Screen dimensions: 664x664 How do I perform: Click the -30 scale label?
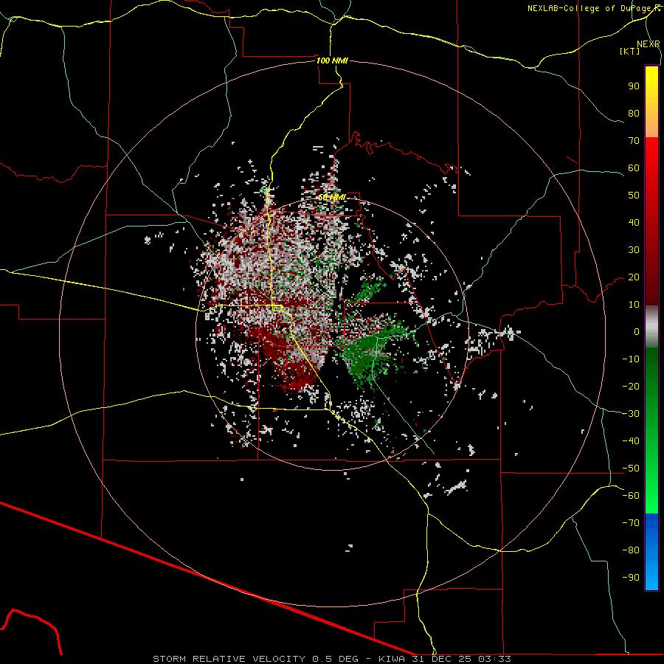(631, 414)
